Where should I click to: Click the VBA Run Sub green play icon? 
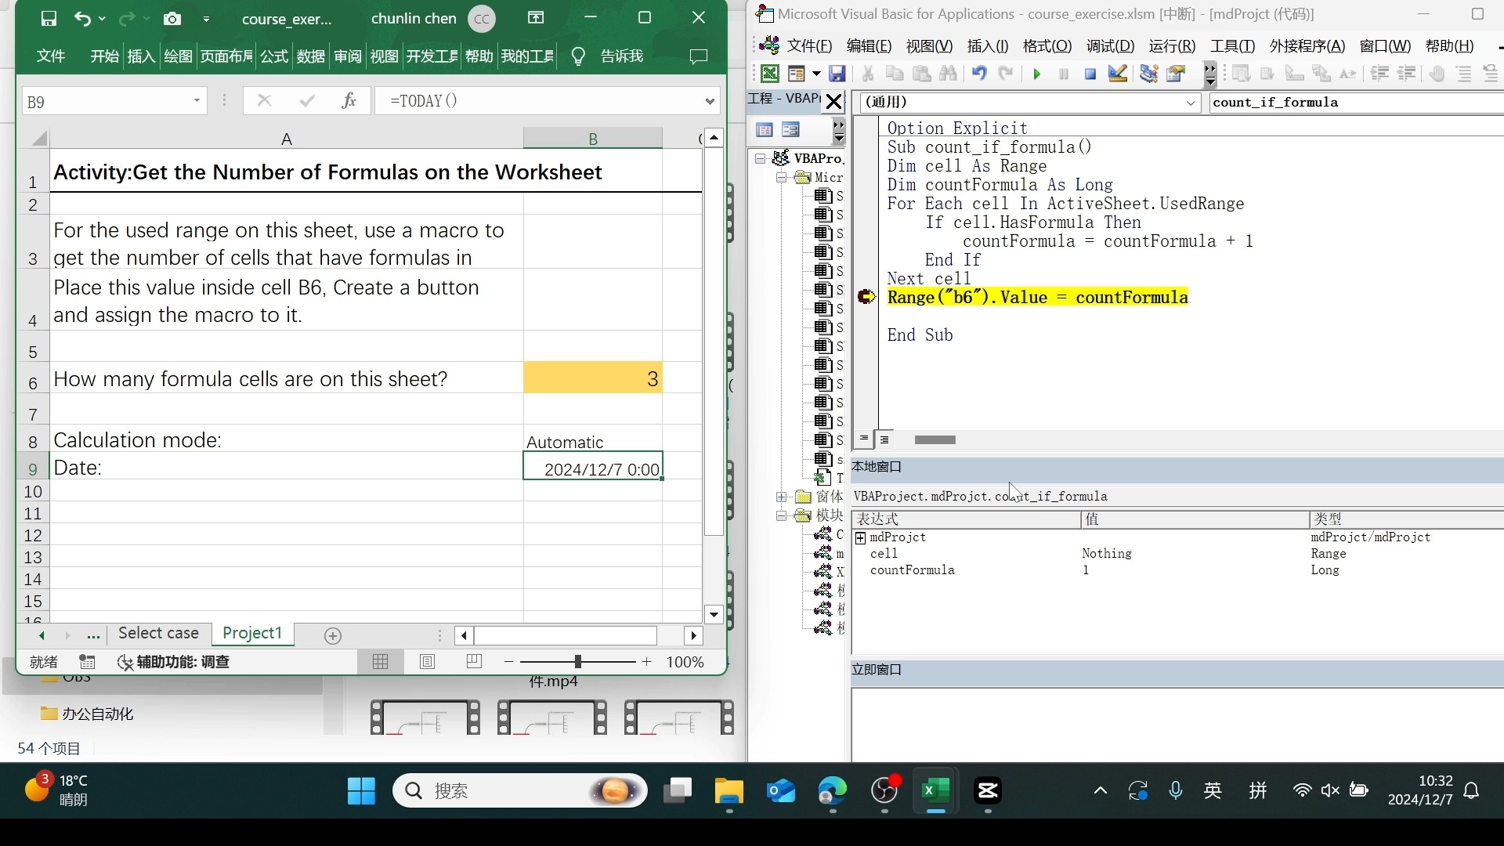pos(1037,74)
